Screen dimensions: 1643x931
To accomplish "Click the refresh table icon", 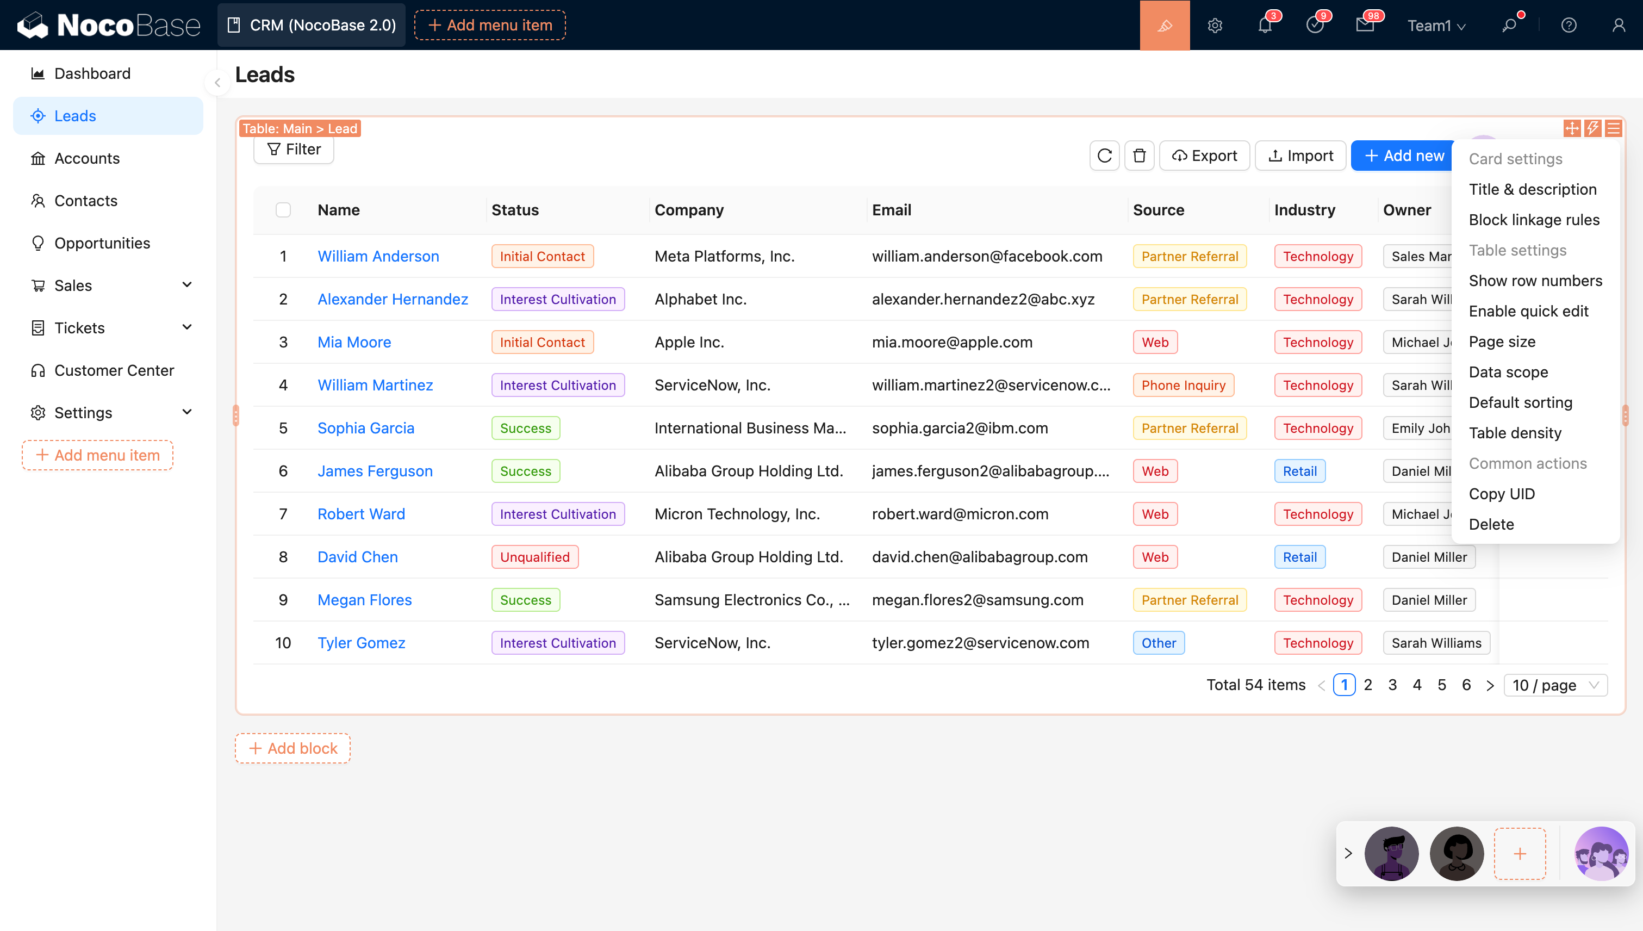I will click(1104, 156).
